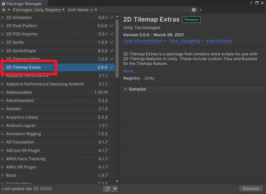266x194 pixels.
Task: Click the checkmark next to 2D Tilemap Editor
Action: (x=111, y=59)
